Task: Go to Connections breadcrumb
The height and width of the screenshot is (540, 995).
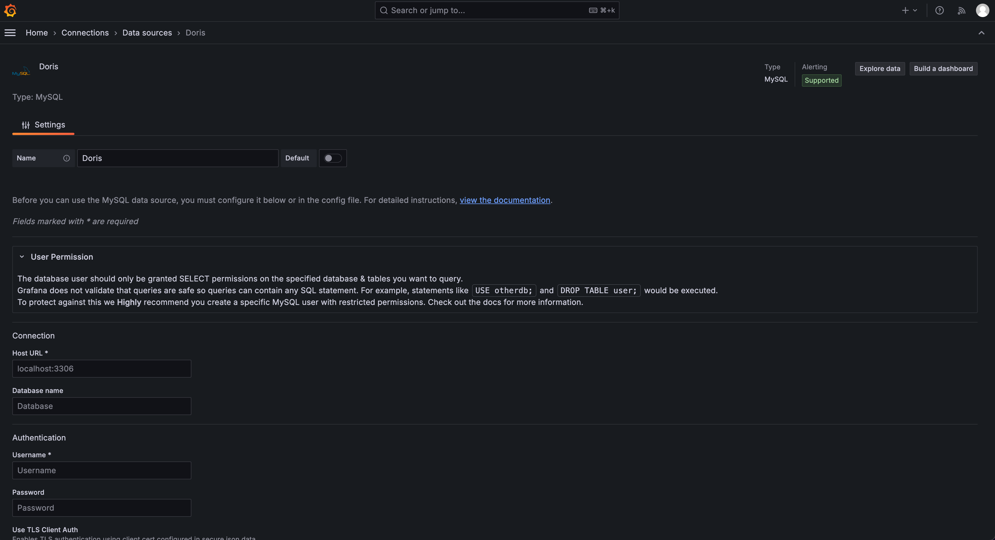Action: [x=85, y=33]
